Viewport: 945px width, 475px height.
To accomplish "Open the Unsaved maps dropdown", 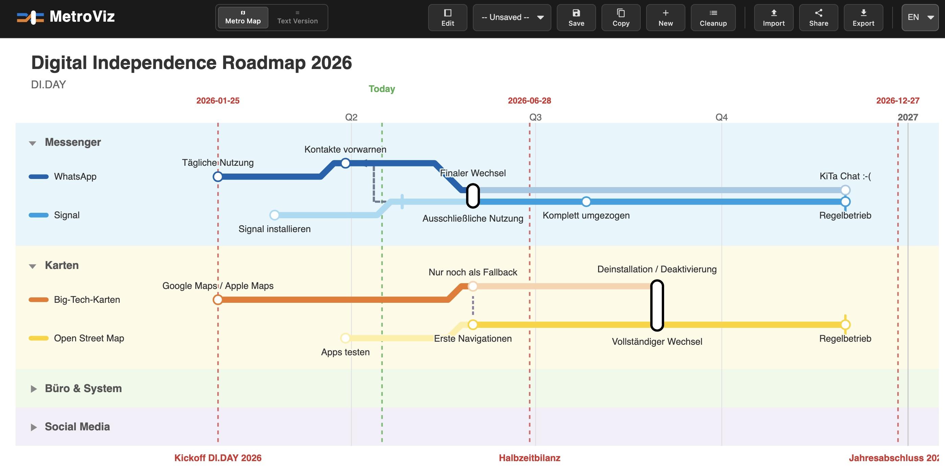I will point(512,18).
